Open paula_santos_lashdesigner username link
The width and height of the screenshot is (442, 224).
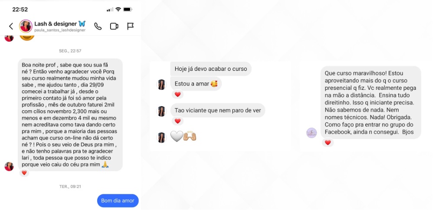[x=60, y=30]
